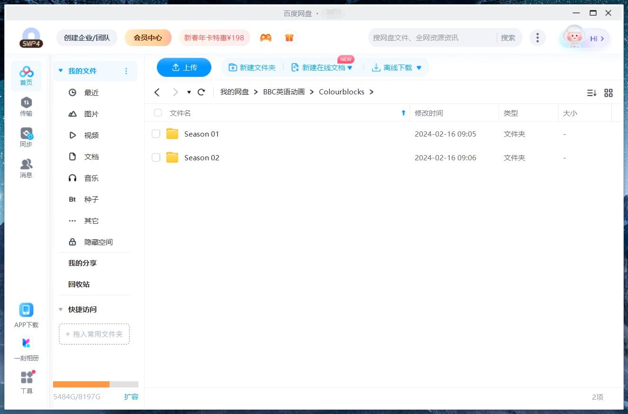This screenshot has height=414, width=628.
Task: Tick the checkbox for Season 02
Action: coord(156,157)
